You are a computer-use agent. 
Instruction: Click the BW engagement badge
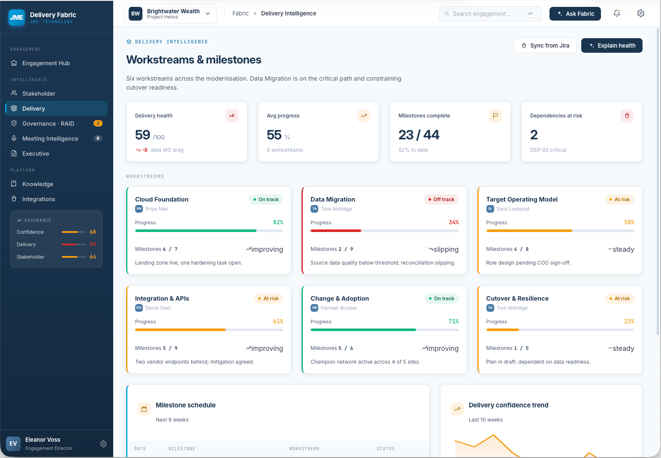click(136, 14)
